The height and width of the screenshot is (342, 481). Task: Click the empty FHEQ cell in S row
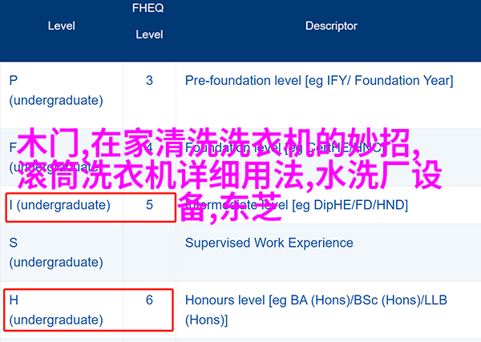(x=149, y=252)
